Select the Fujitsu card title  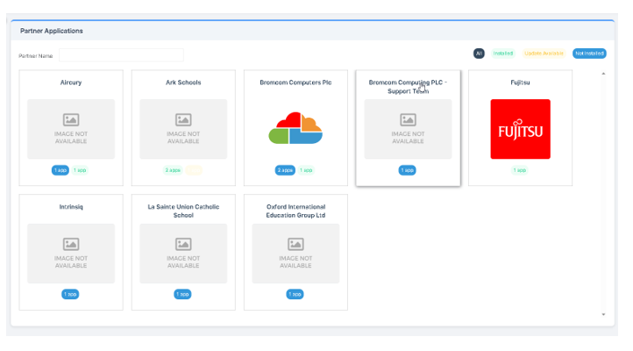click(x=520, y=82)
